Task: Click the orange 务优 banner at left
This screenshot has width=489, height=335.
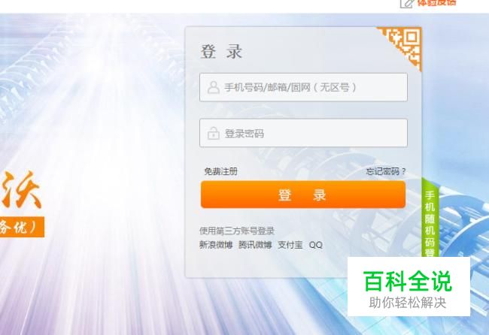Action: click(22, 227)
